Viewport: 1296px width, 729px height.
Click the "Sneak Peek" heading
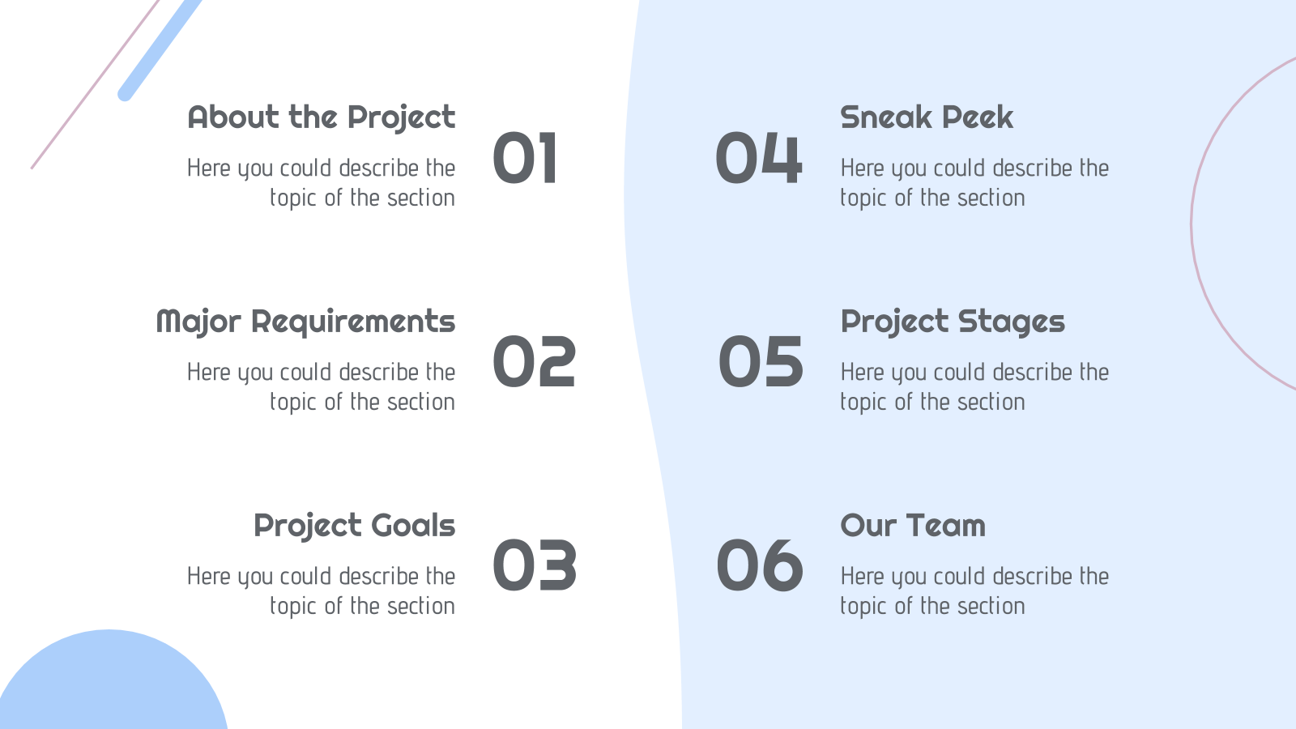coord(927,118)
